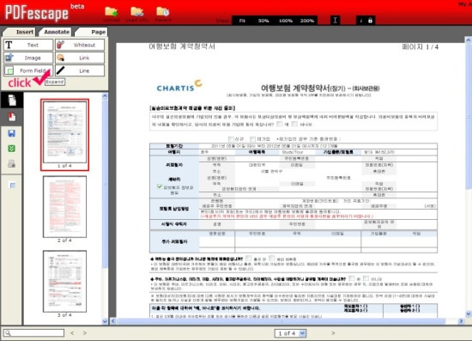
Task: Click horizontal scroll left arrow
Action: pyautogui.click(x=113, y=321)
